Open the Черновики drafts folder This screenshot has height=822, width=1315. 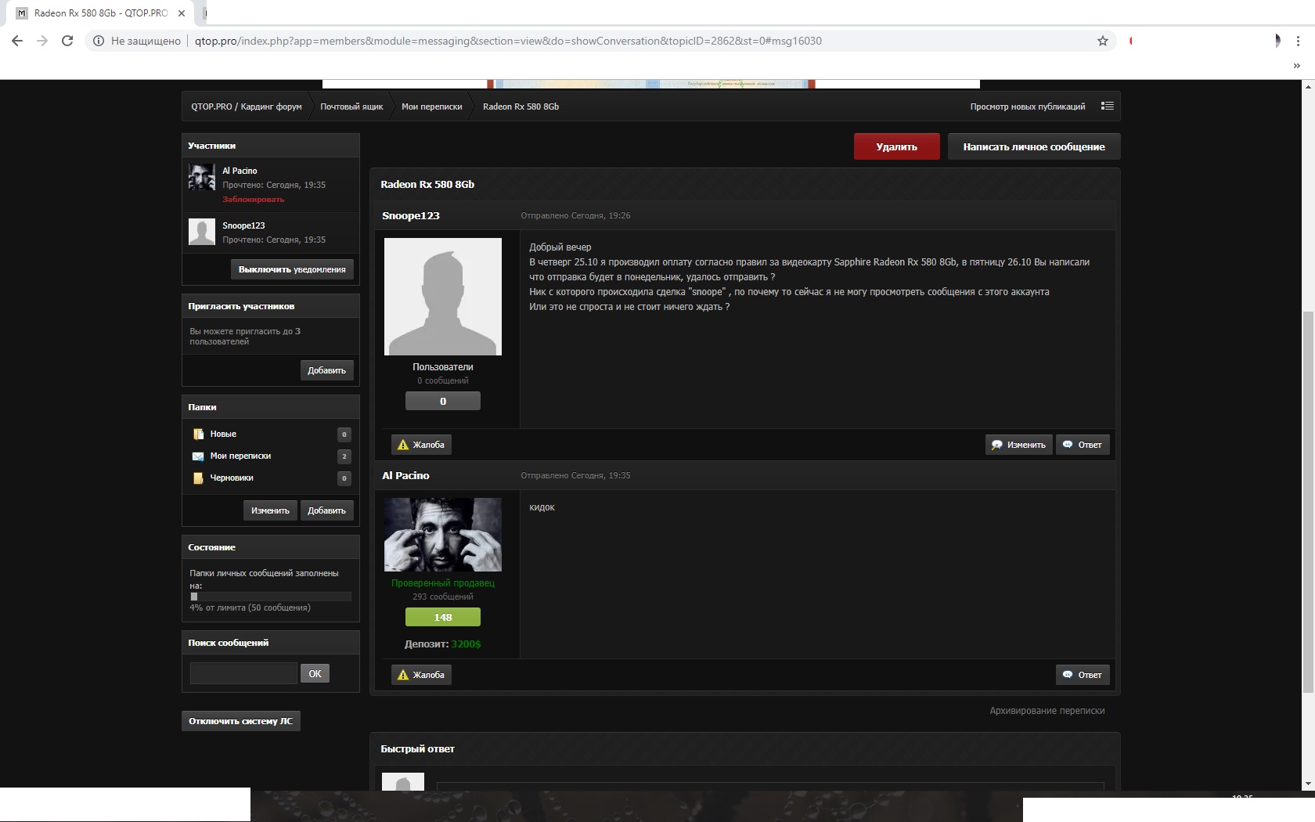232,478
